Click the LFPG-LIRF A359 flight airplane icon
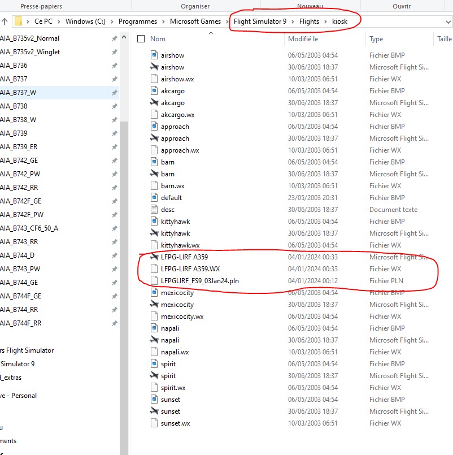This screenshot has height=455, width=453. 154,257
